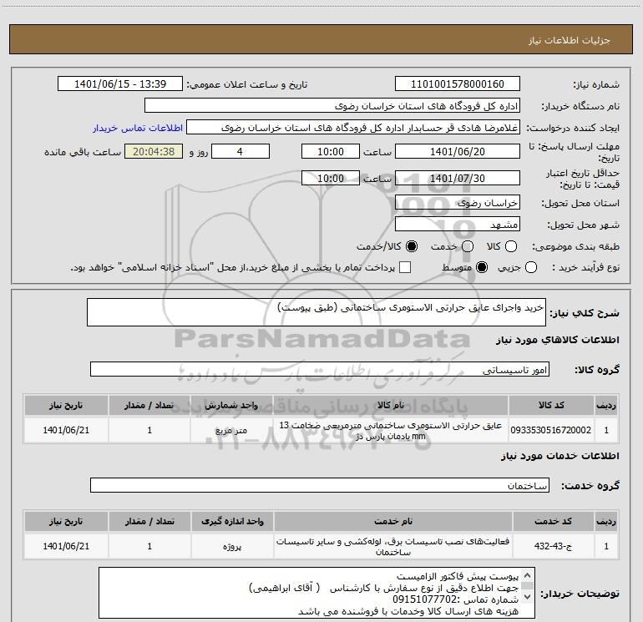Click the goods group field امور تاسیساتی
The height and width of the screenshot is (622, 643).
[320, 369]
